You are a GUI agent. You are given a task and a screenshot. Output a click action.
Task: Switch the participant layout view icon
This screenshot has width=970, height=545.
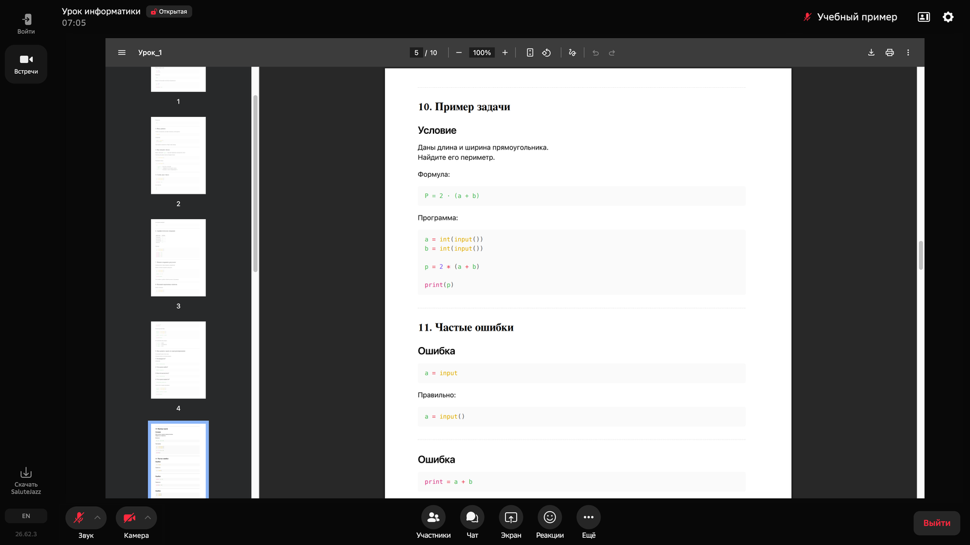[x=924, y=17]
